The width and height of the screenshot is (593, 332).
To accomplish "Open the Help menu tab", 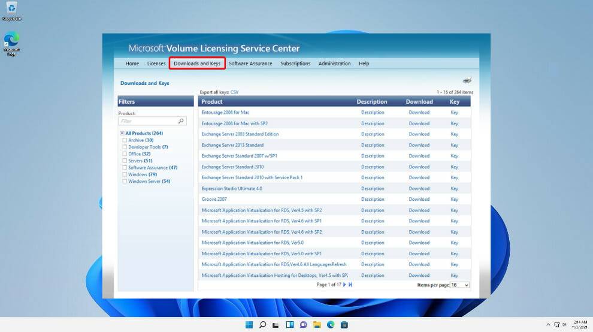I will point(364,64).
